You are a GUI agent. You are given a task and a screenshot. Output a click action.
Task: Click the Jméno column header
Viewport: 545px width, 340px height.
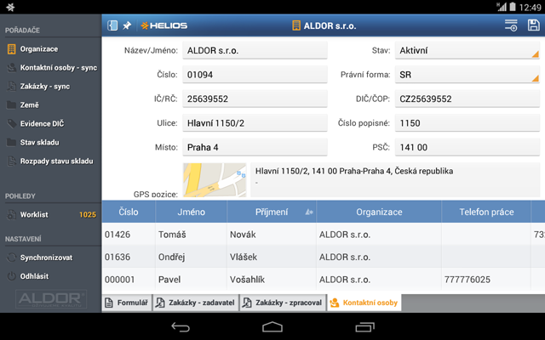tap(191, 212)
